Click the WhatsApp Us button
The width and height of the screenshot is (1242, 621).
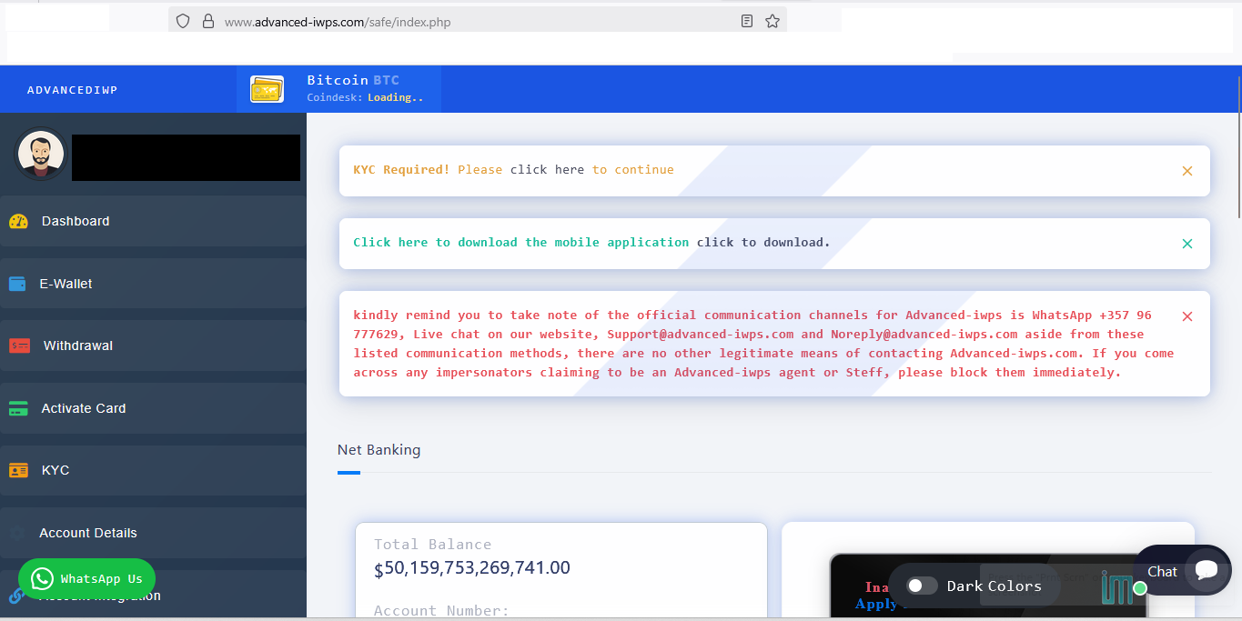pyautogui.click(x=87, y=578)
